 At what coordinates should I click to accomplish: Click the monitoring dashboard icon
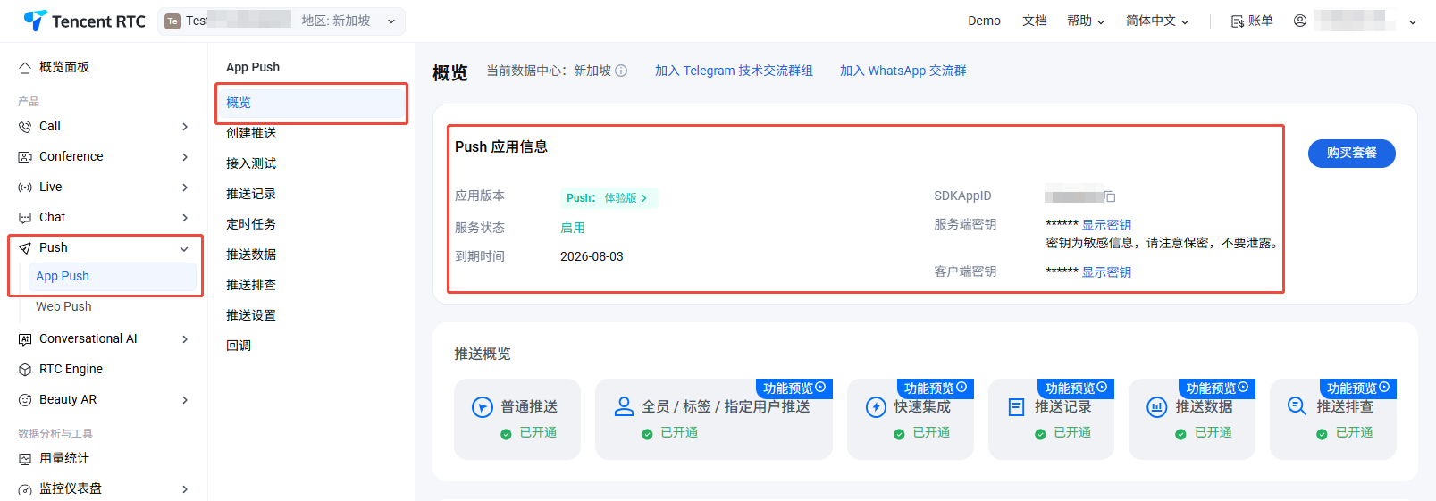(25, 489)
